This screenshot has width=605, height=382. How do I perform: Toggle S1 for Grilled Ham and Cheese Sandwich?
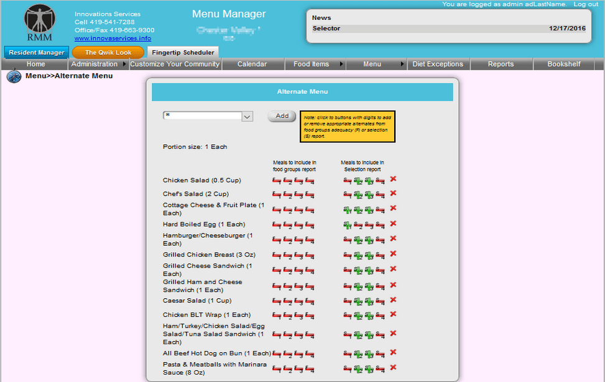pyautogui.click(x=346, y=285)
